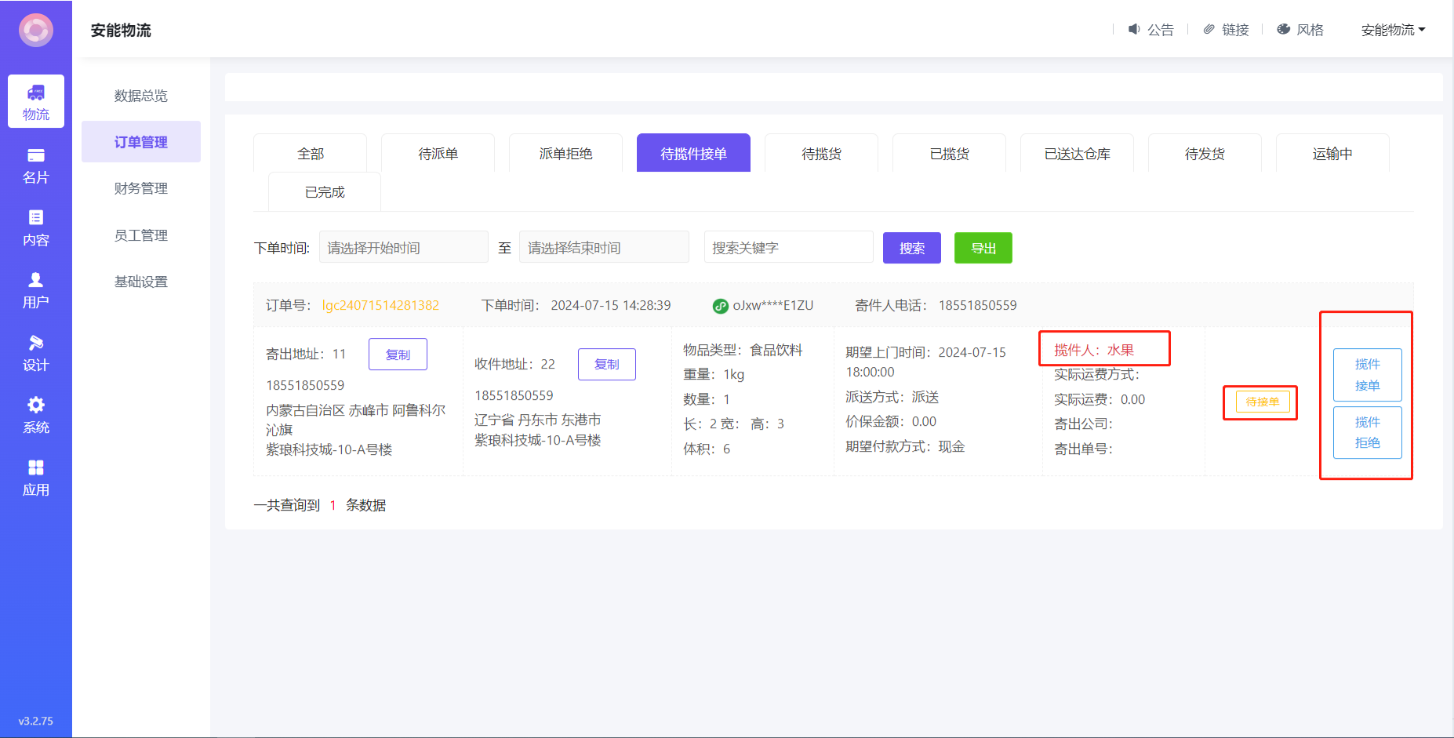Switch to the 待派单 tab
Viewport: 1454px width, 738px height.
point(438,154)
